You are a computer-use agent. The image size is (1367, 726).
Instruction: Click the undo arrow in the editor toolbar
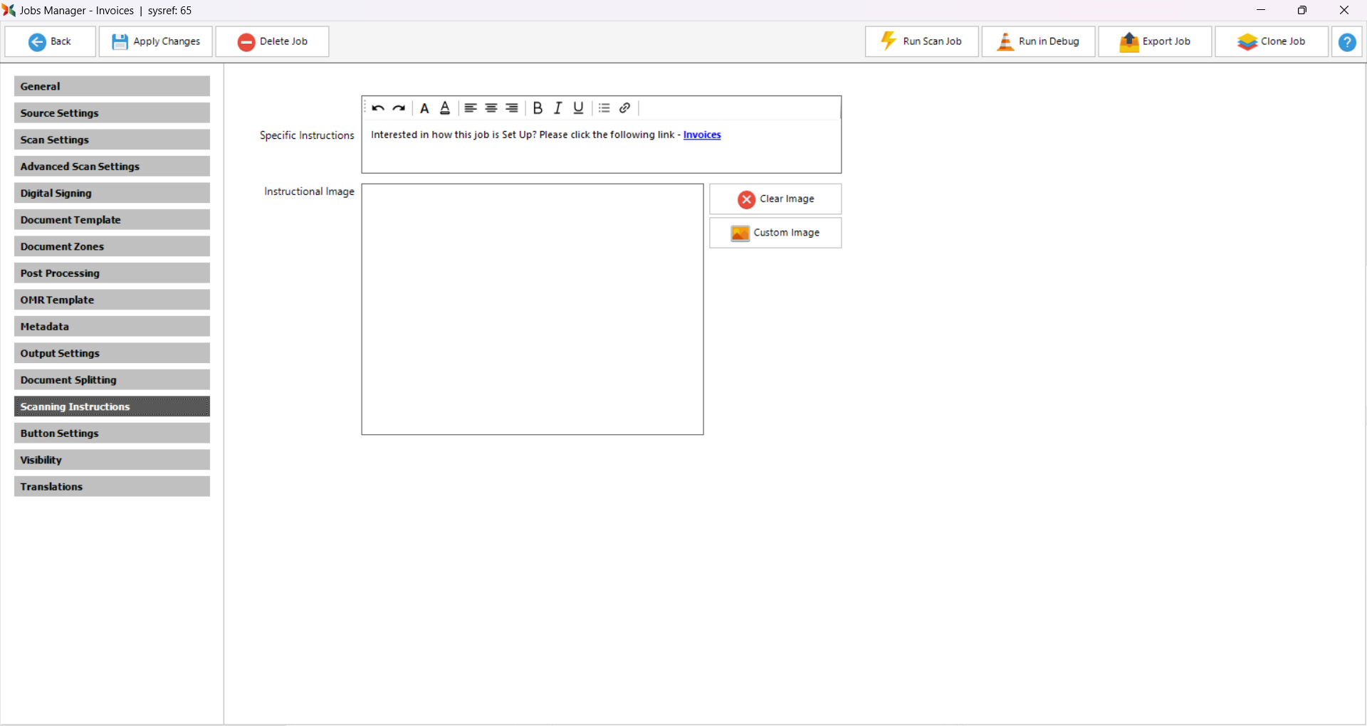point(378,108)
